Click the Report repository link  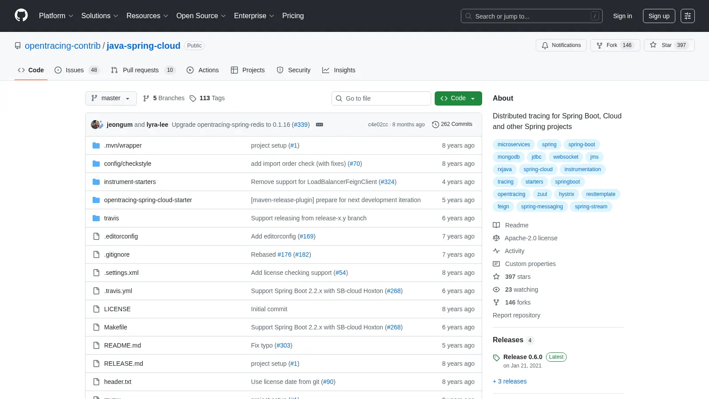(x=516, y=315)
